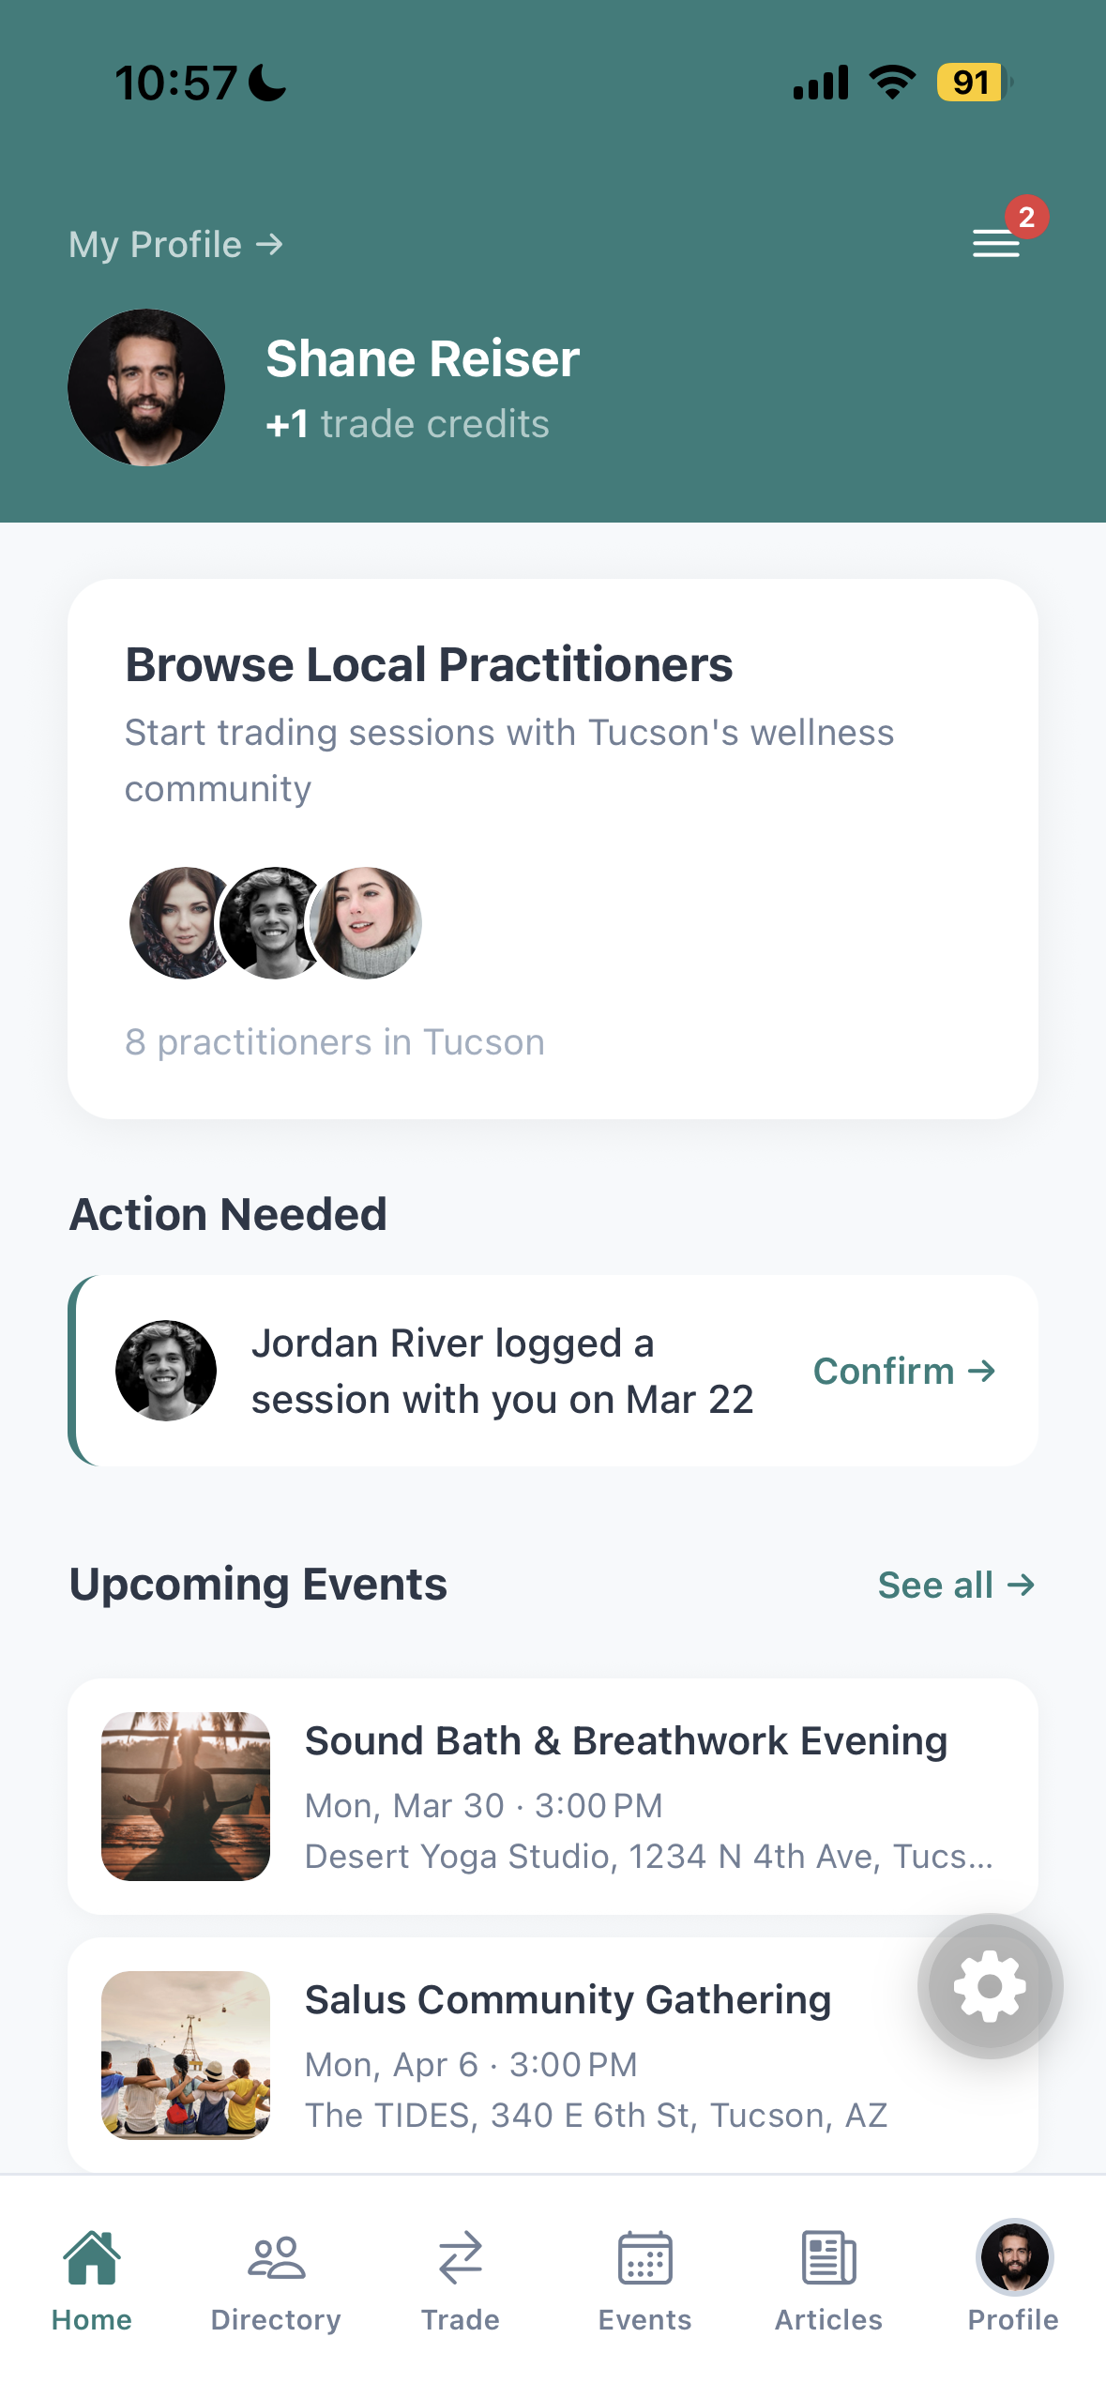Open Sound Bath & Breathwork Evening event
This screenshot has width=1106, height=2398.
point(626,1741)
